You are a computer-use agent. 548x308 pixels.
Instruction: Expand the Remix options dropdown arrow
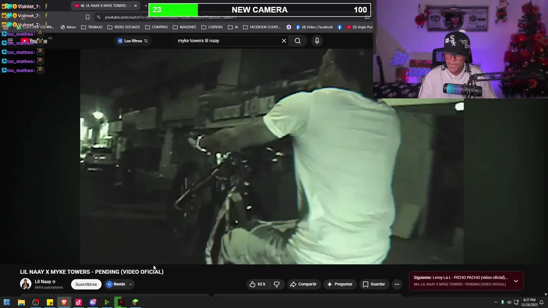[131, 284]
